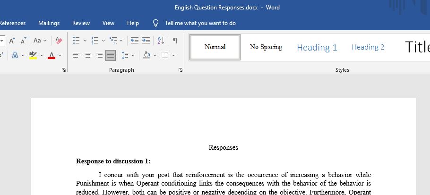Open highlight color dropdown arrow
The height and width of the screenshot is (195, 430).
(42, 55)
